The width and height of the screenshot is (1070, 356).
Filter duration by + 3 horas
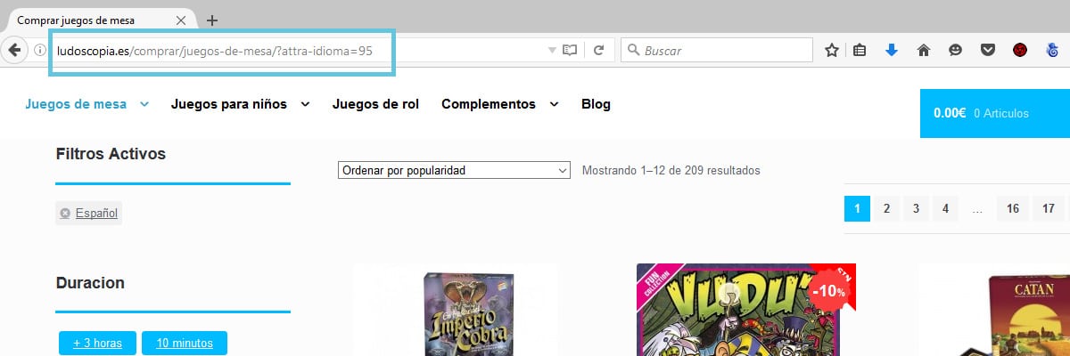tap(97, 343)
